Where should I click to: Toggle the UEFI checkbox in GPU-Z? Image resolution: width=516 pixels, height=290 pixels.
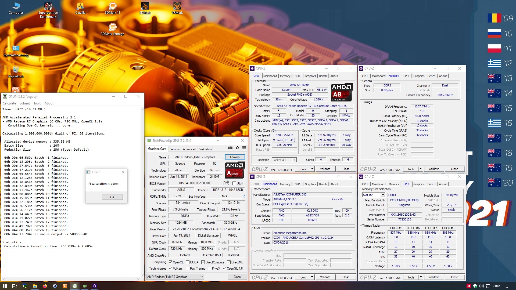(x=234, y=183)
